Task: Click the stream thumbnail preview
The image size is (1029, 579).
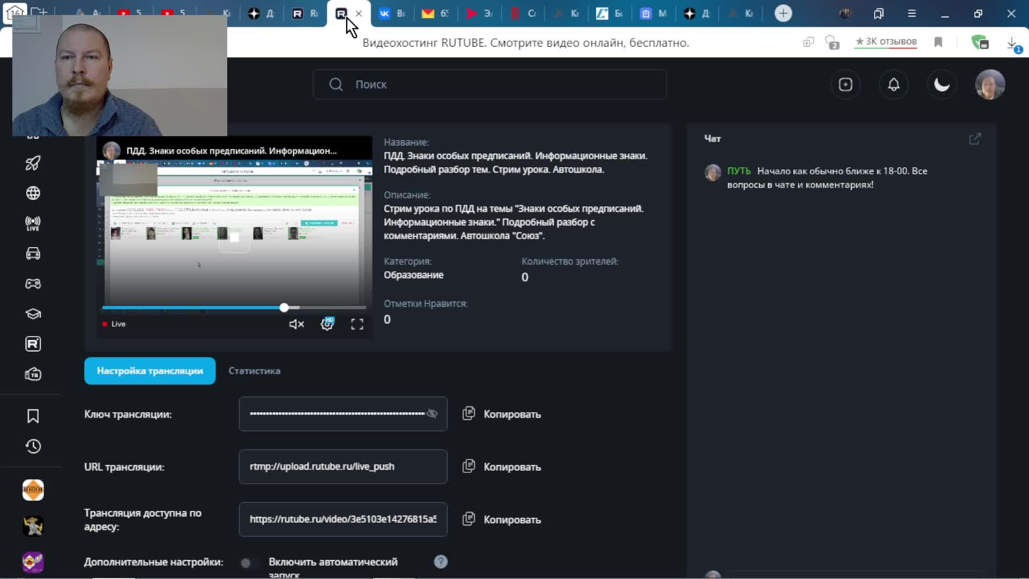Action: [235, 237]
